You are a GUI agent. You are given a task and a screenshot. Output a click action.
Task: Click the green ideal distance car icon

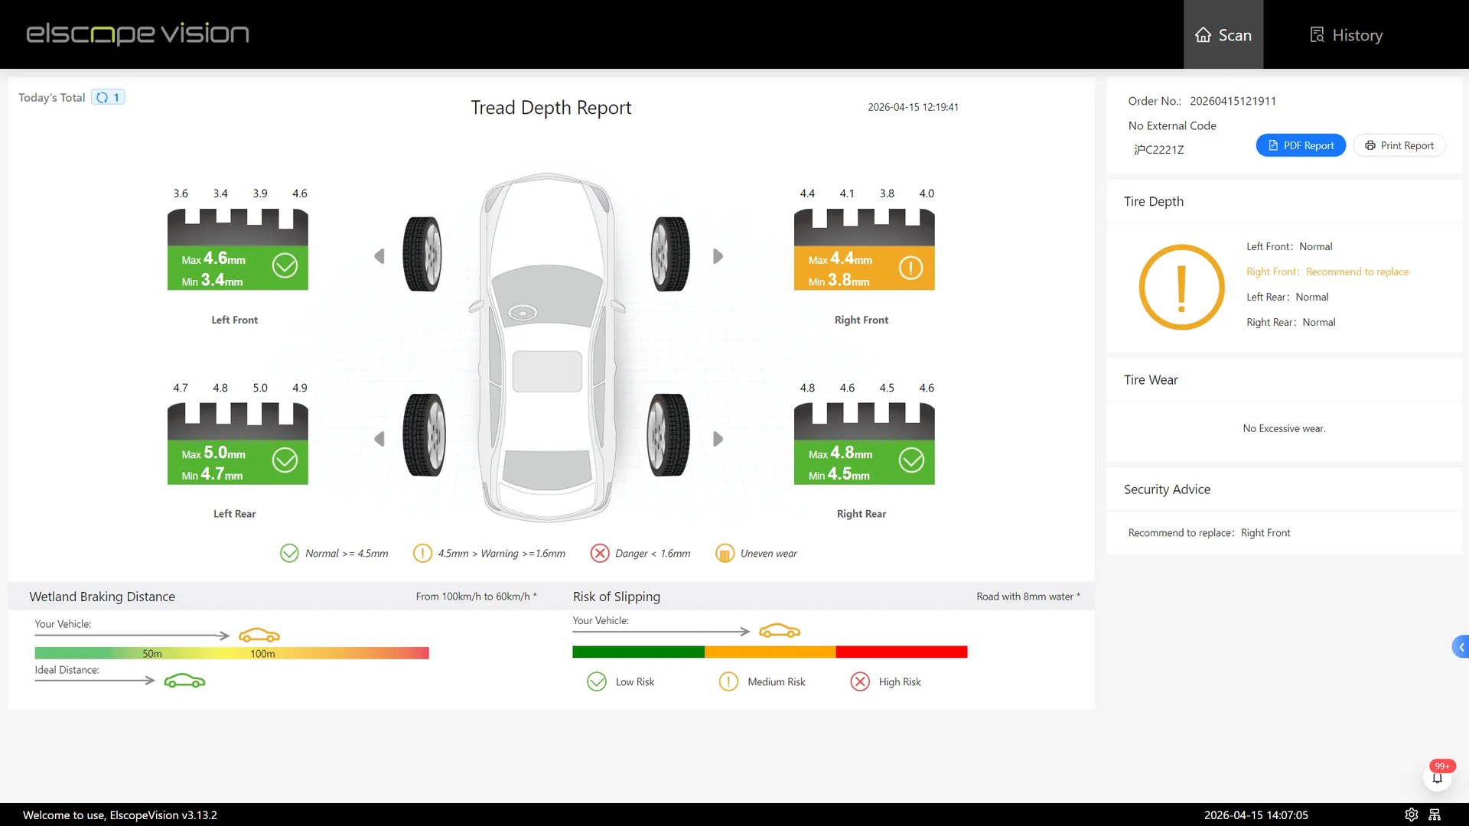(184, 681)
